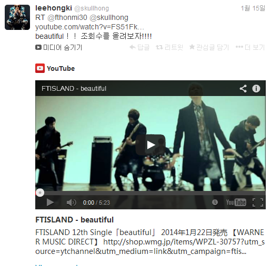Start playback with bottom play button
The height and width of the screenshot is (266, 271).
(x=50, y=203)
